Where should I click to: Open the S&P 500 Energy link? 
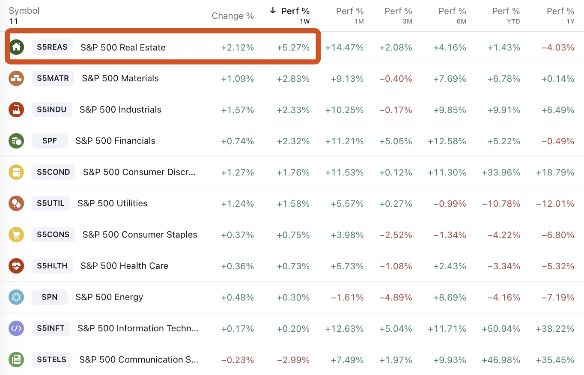[109, 297]
